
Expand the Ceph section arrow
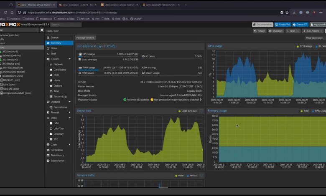70,145
